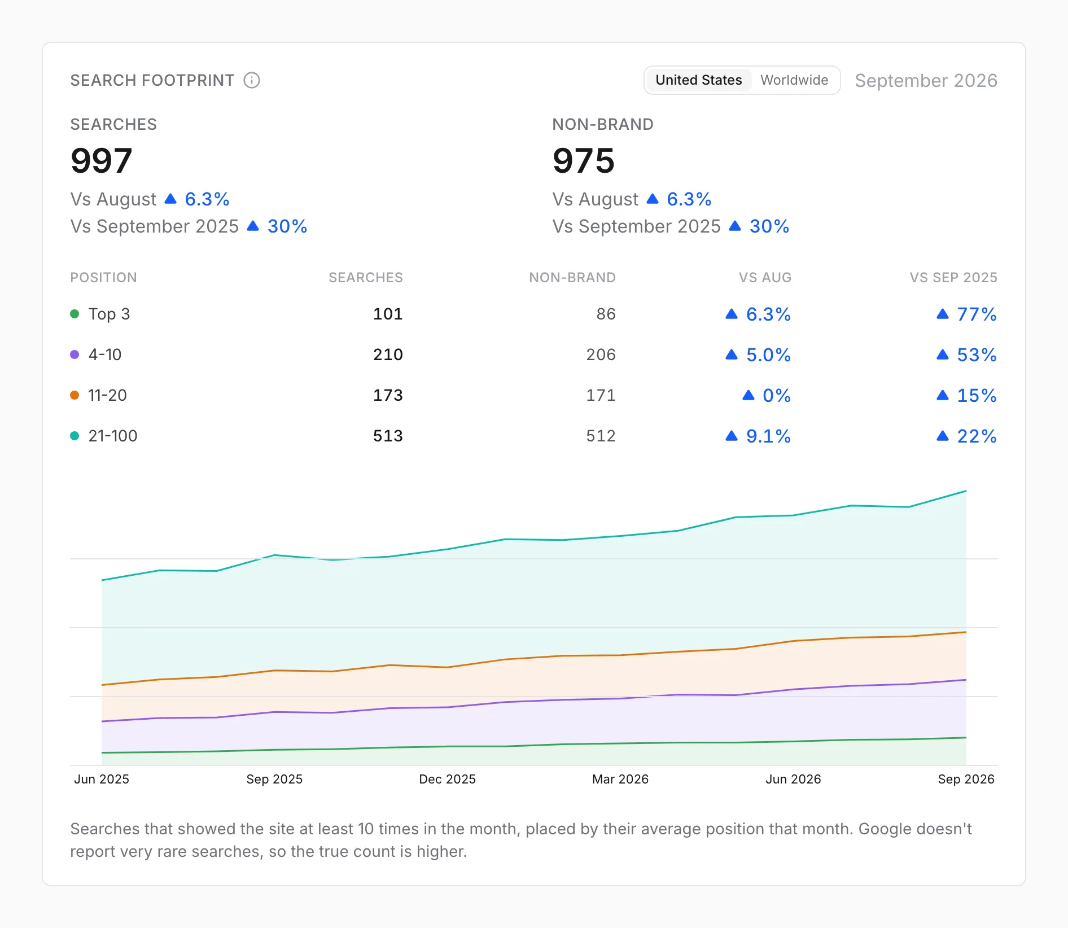Click the VS SEP 2025 column header
Screen dimensions: 1068x928
point(953,278)
